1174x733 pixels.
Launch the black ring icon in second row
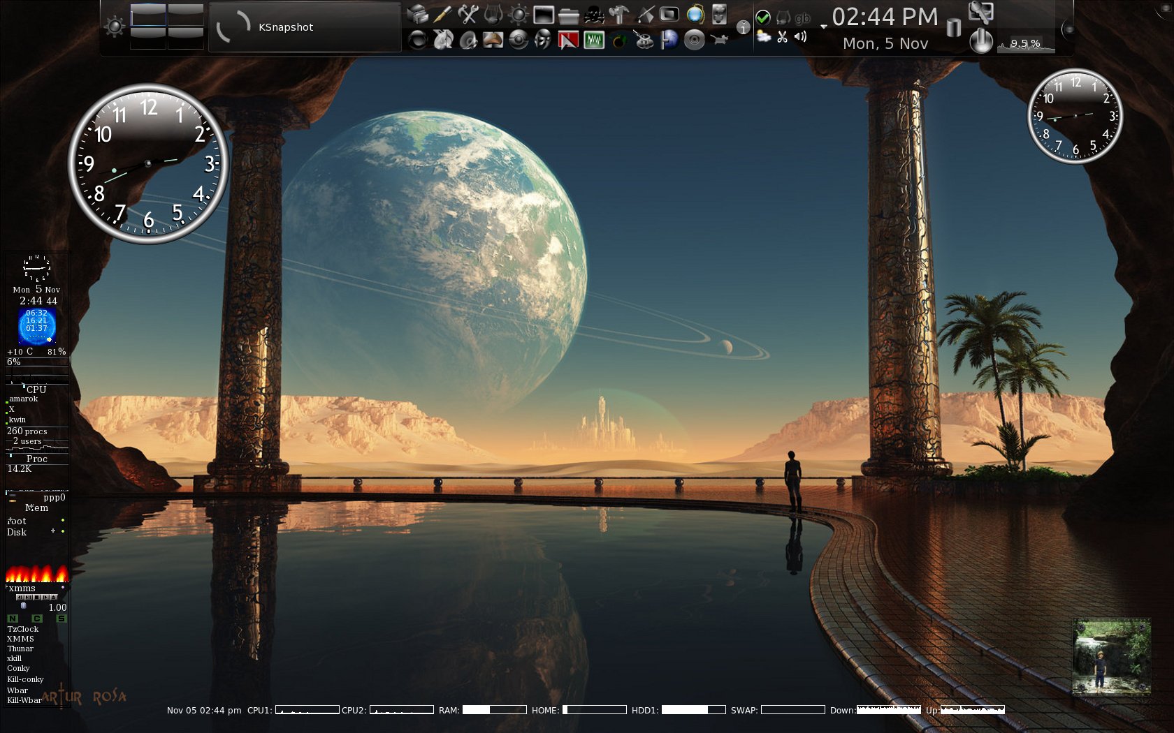tap(417, 40)
